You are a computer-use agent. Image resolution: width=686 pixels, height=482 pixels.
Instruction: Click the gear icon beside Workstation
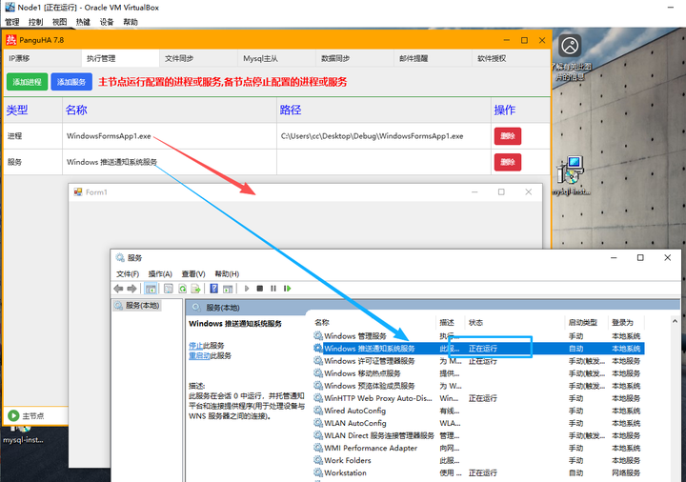tap(318, 472)
